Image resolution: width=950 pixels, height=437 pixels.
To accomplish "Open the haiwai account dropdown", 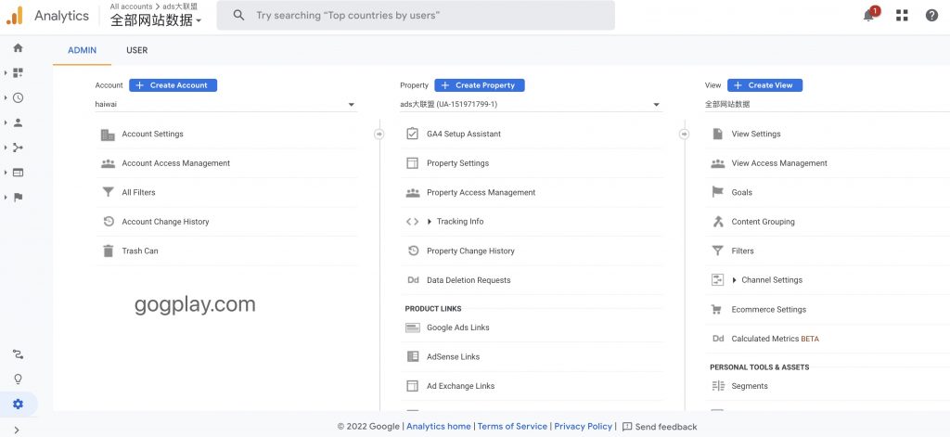I will click(225, 104).
